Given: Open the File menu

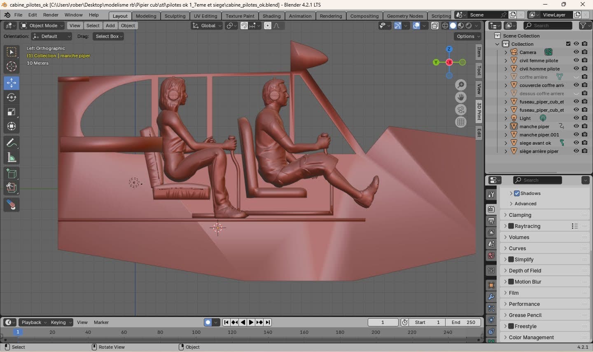Looking at the screenshot, I should coord(18,15).
